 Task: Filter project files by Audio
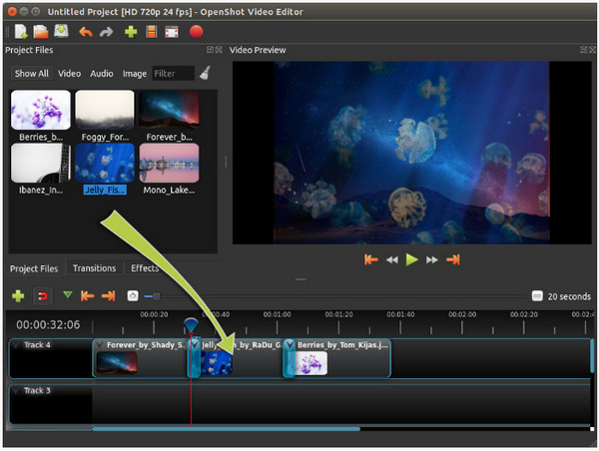click(x=102, y=73)
